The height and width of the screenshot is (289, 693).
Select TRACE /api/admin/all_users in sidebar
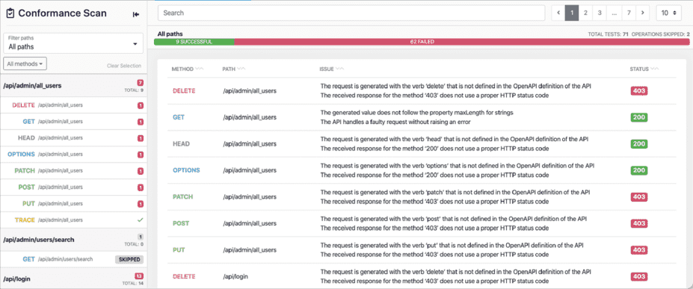tap(73, 220)
